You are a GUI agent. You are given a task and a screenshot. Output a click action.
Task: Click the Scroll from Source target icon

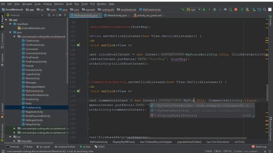click(x=49, y=15)
